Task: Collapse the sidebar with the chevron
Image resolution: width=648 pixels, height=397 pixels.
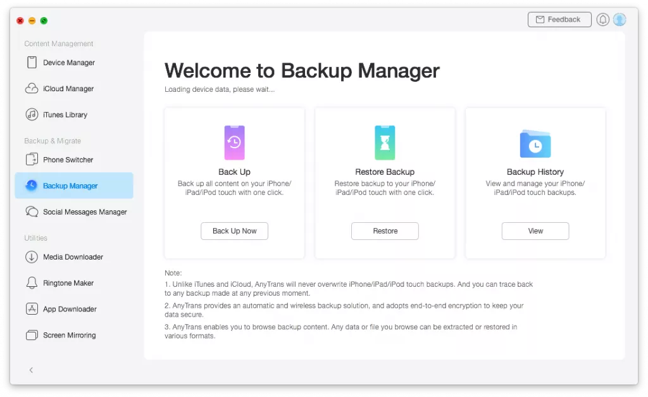Action: pyautogui.click(x=31, y=370)
